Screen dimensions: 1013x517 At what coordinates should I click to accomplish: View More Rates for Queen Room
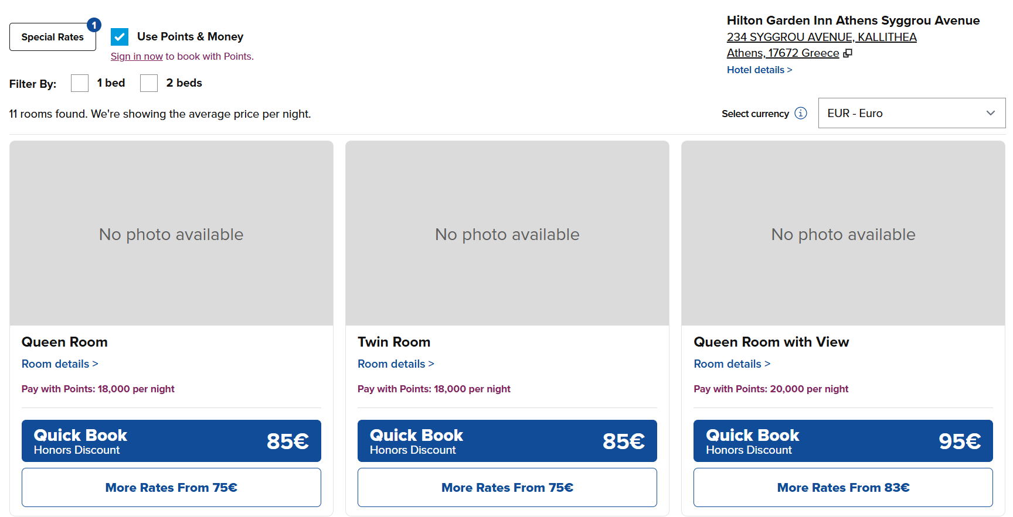pos(171,487)
